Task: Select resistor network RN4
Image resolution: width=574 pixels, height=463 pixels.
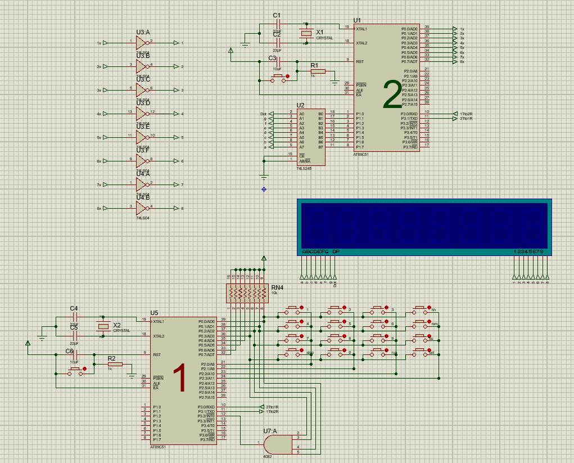Action: point(247,293)
